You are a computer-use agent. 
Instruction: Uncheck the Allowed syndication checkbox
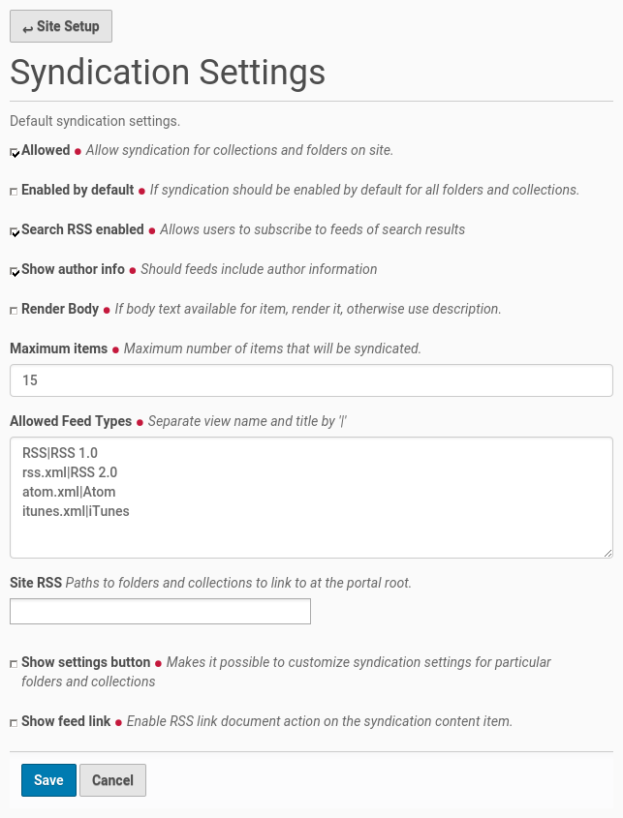(15, 152)
